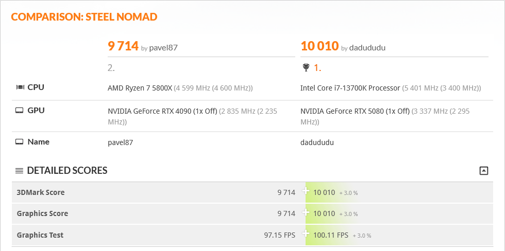Viewport: 505px width, 251px height.
Task: Click the plus icon in 3DMark Score row
Action: (306, 191)
